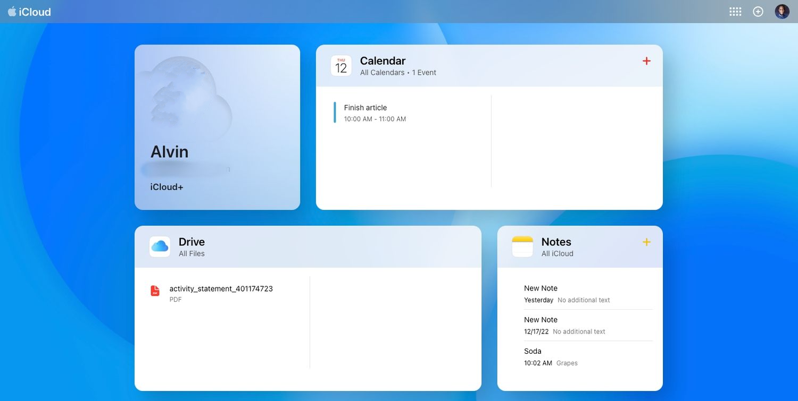Open the Drive cloud icon

pos(159,246)
